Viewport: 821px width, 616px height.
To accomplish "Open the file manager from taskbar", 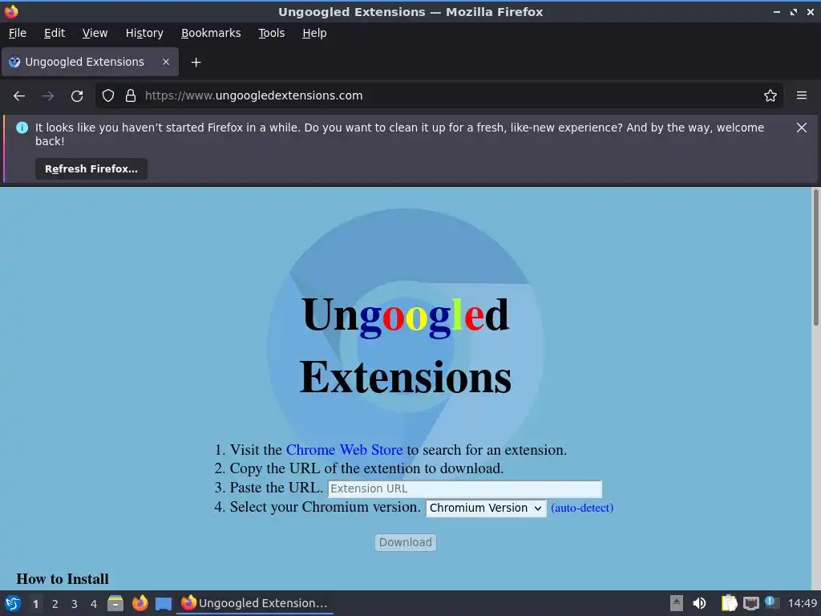I will (115, 603).
